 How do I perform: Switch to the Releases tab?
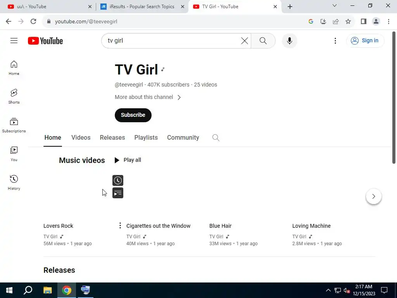[x=112, y=138]
